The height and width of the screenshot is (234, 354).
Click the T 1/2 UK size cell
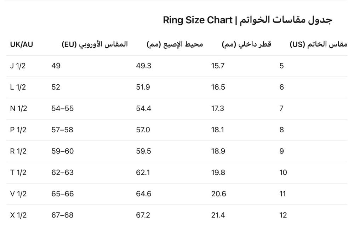18,173
